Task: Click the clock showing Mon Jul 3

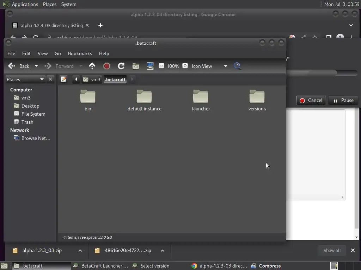Action: pyautogui.click(x=341, y=4)
